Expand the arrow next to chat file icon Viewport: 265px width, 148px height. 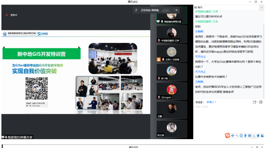pos(257,102)
